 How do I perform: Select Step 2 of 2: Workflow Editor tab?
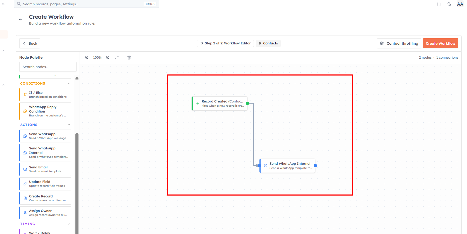click(225, 43)
